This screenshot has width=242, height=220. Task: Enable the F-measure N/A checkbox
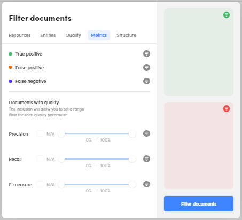click(40, 184)
